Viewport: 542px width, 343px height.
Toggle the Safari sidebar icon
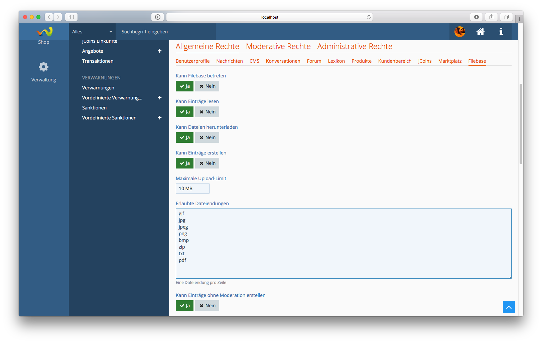coord(71,17)
